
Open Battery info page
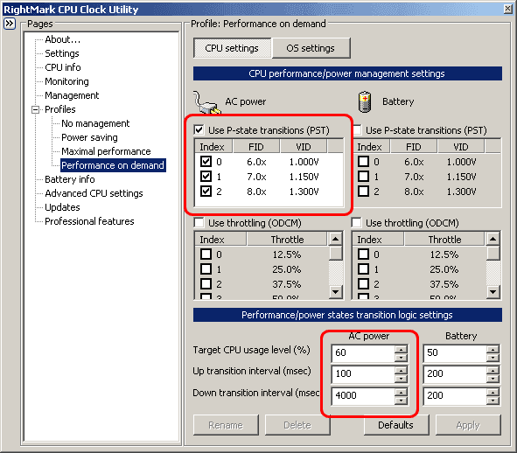pyautogui.click(x=70, y=179)
